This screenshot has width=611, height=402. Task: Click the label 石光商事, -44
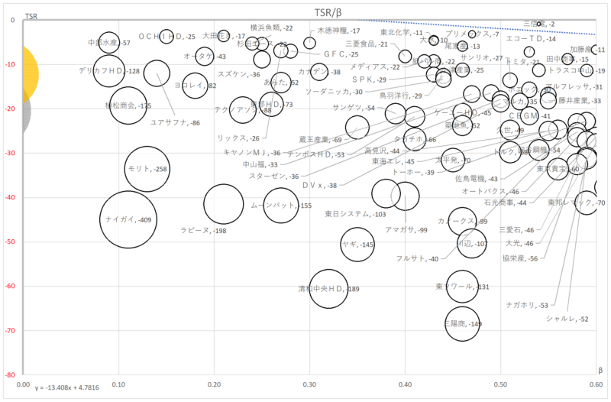[506, 203]
